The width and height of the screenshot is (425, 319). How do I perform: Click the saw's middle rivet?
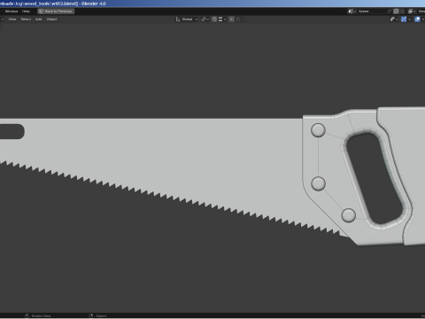point(319,183)
